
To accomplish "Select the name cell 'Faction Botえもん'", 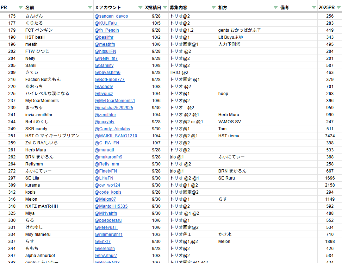I will [59, 80].
